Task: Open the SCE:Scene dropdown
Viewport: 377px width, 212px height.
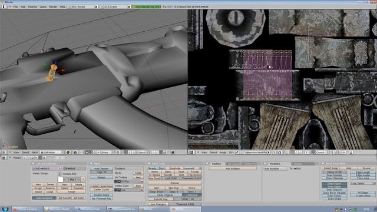Action: (102, 6)
